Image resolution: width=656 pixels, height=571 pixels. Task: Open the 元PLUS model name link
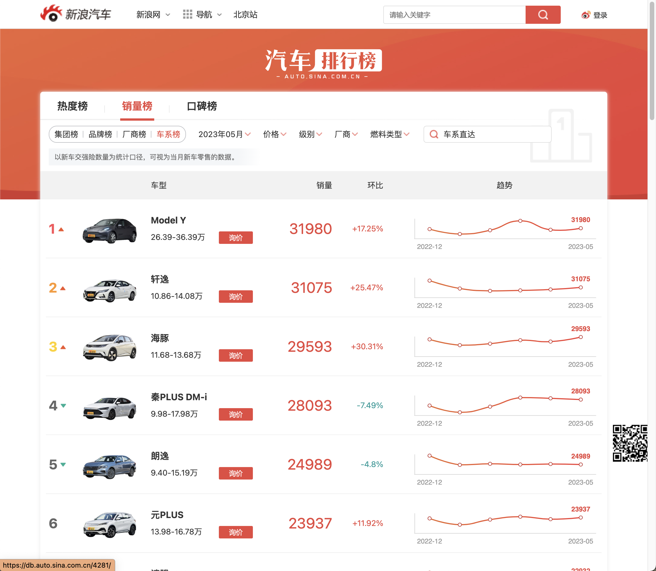[x=167, y=515]
